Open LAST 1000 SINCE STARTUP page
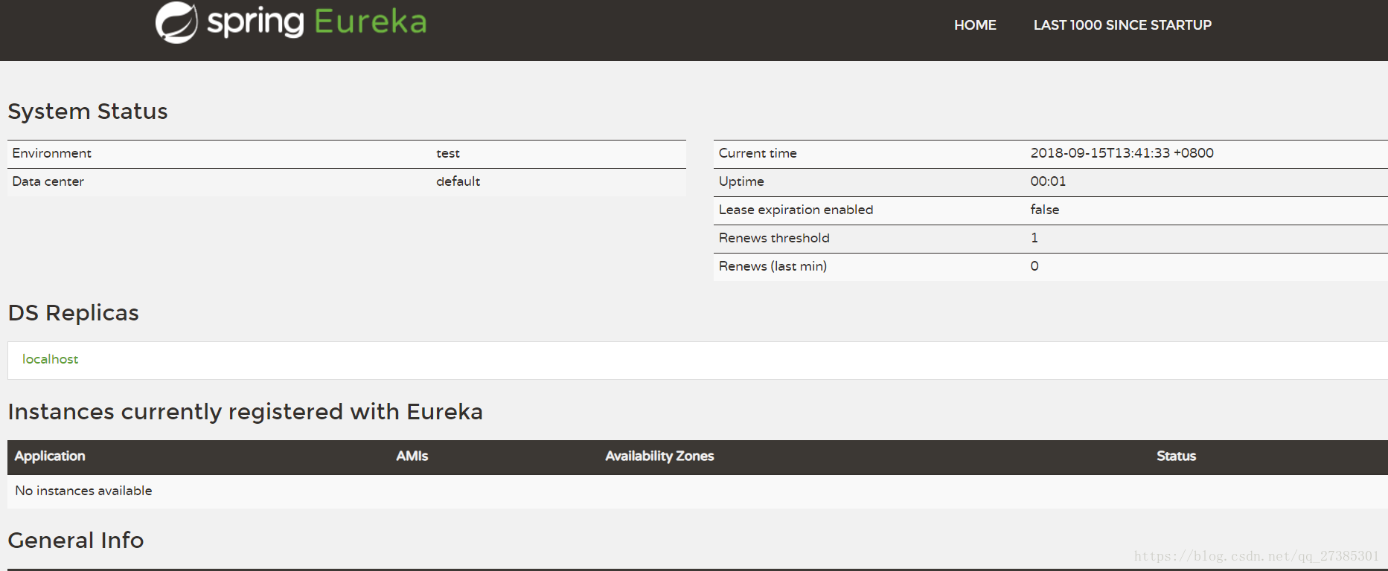Viewport: 1388px width, 571px height. pyautogui.click(x=1122, y=25)
